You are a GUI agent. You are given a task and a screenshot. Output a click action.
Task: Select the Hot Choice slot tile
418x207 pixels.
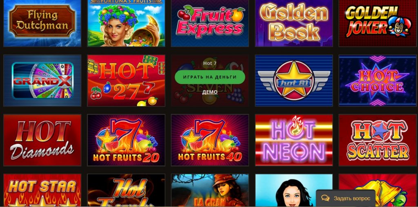point(378,80)
